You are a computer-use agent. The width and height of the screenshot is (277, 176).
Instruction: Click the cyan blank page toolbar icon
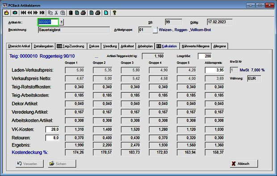point(106,13)
